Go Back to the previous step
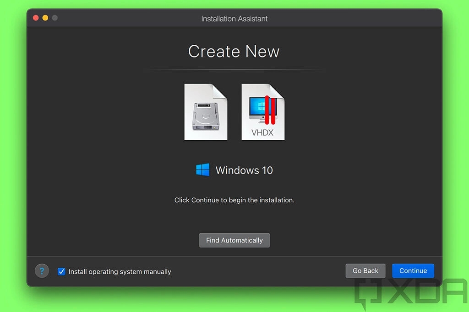Viewport: 469px width, 312px height. pos(365,270)
